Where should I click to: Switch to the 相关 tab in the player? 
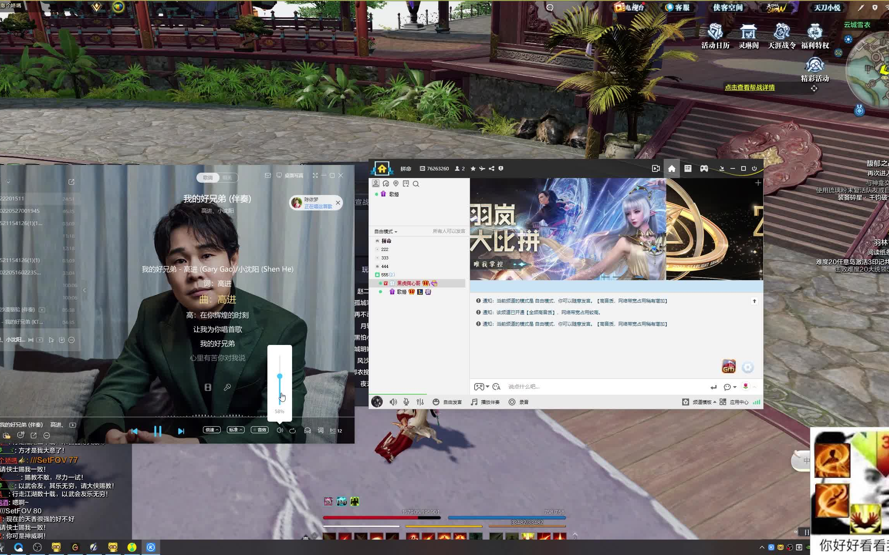coord(228,178)
